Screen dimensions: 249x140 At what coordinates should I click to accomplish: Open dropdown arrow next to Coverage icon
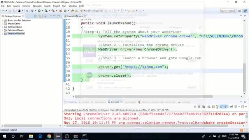(x=49, y=11)
